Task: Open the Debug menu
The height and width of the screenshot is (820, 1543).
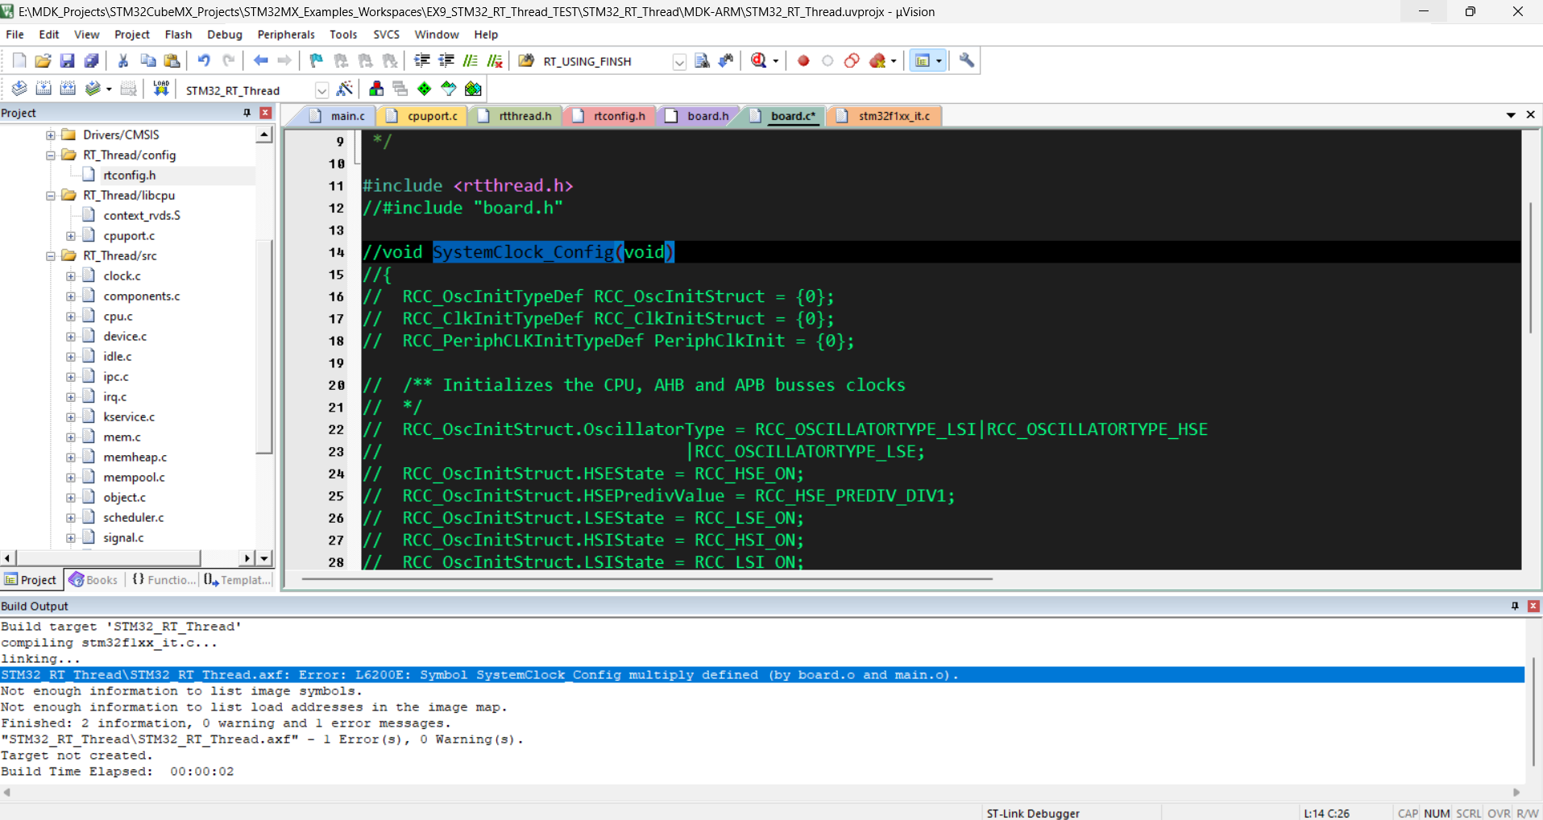Action: tap(224, 35)
